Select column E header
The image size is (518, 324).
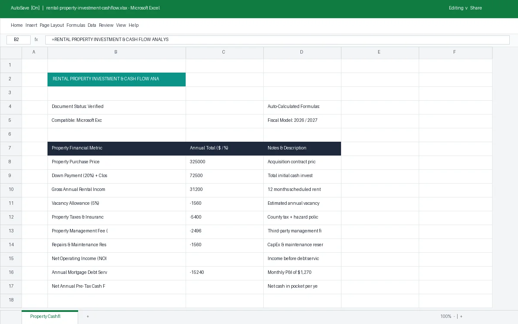point(380,52)
